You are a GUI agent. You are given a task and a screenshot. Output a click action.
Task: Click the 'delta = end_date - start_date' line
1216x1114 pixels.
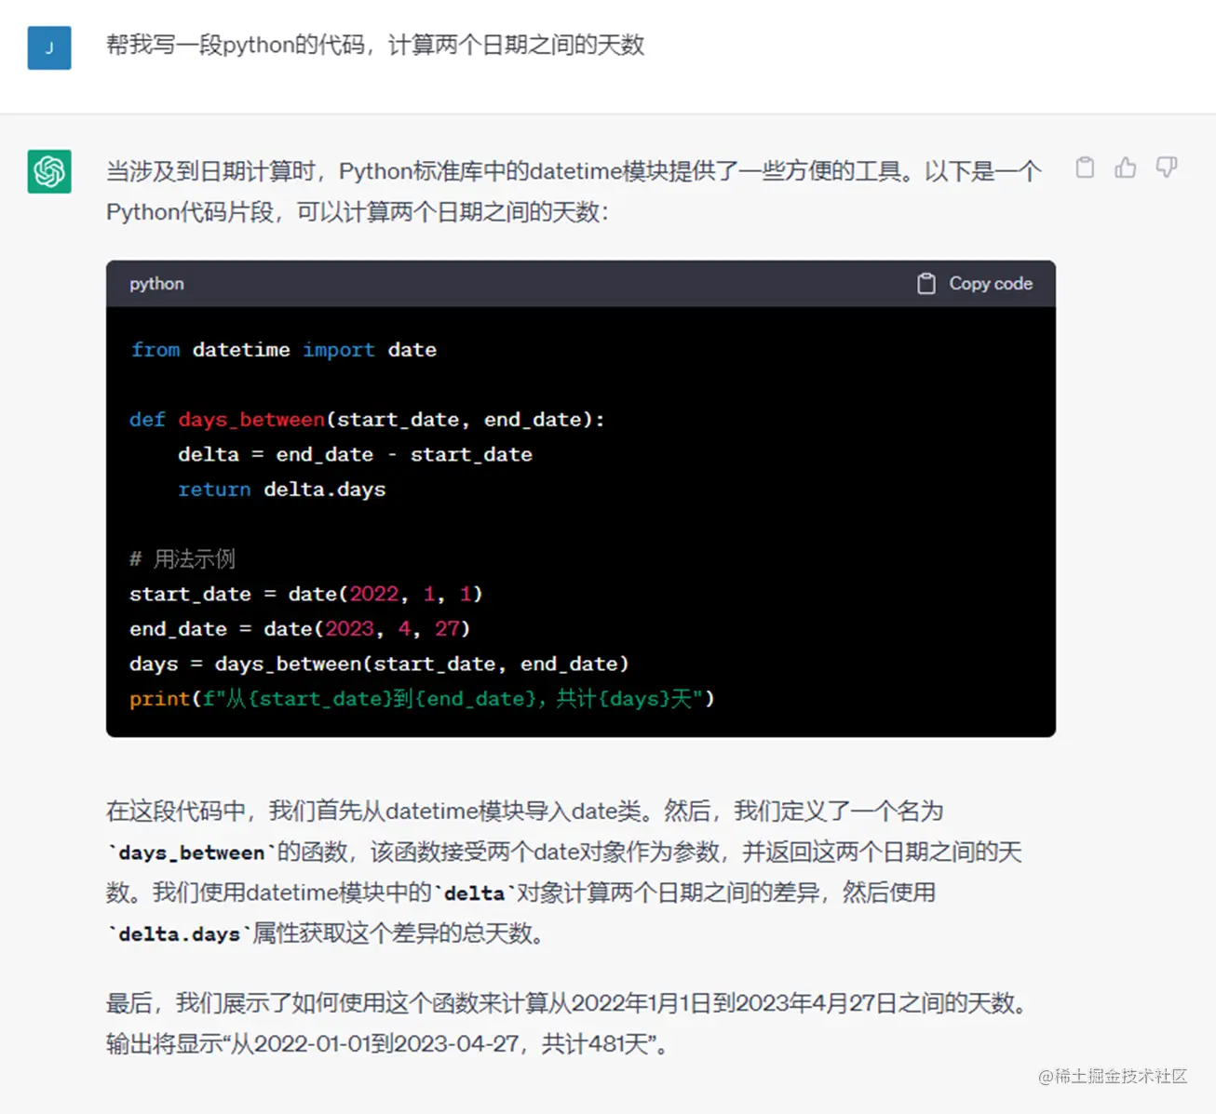[x=355, y=454]
